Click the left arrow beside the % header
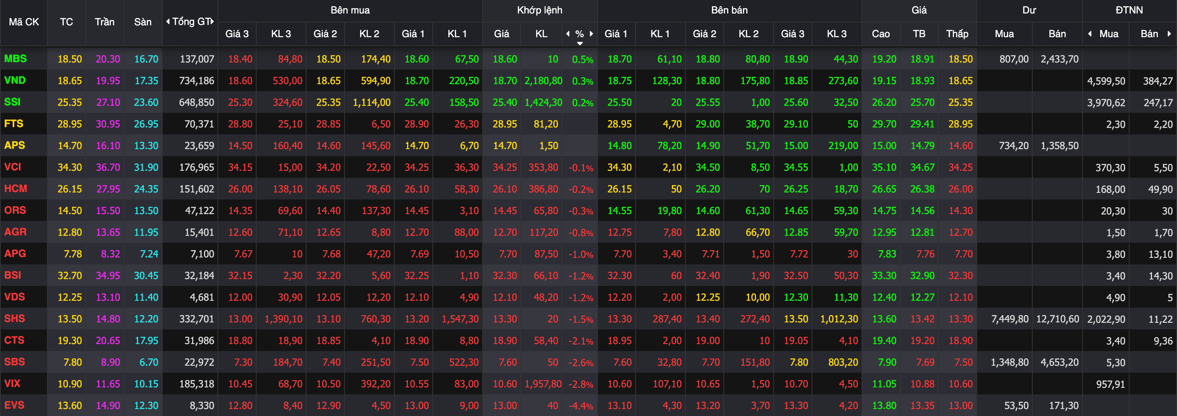This screenshot has width=1177, height=416. pos(568,34)
